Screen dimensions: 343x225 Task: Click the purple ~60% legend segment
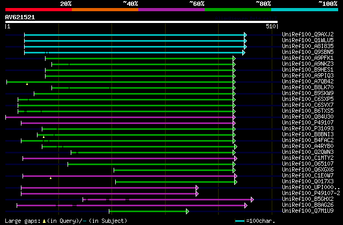click(x=171, y=10)
